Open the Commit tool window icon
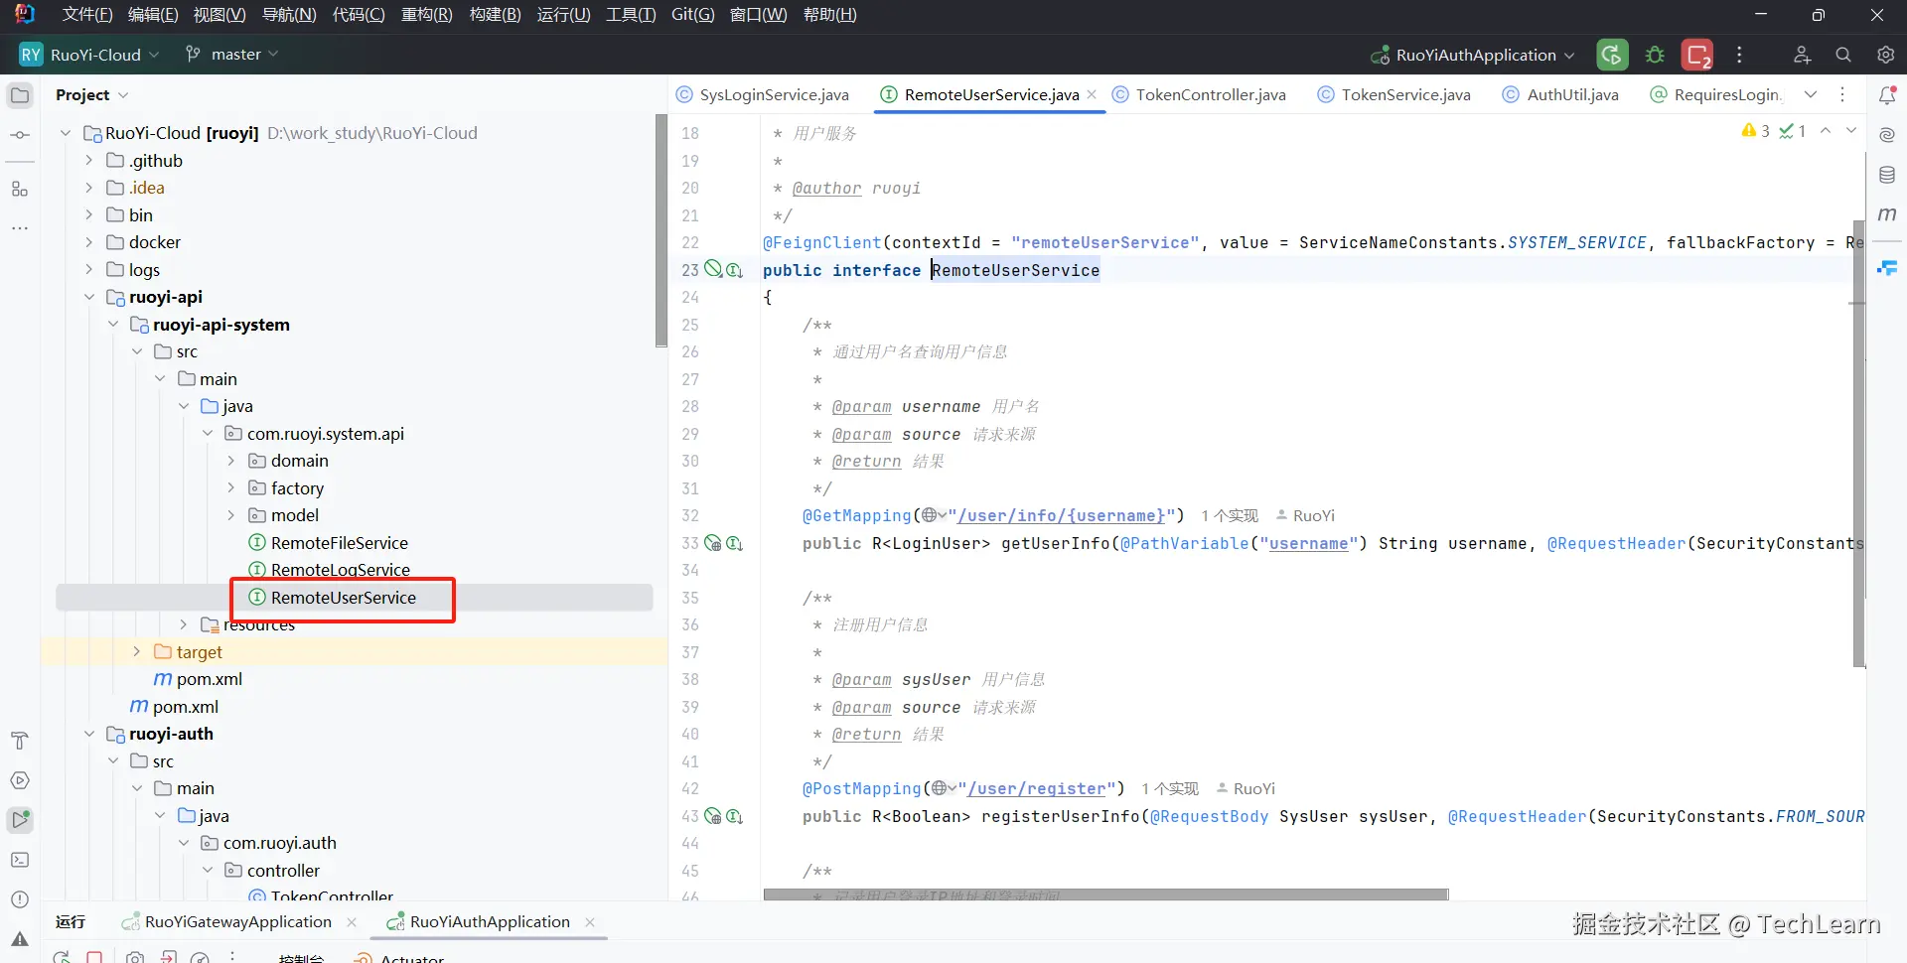1907x963 pixels. 20,135
